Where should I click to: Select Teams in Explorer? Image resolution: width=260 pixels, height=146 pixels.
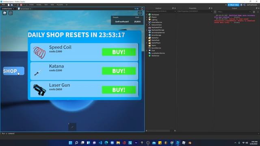(x=154, y=45)
